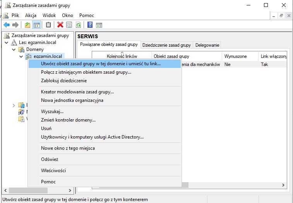Viewport: 293px width, 203px height.
Task: Switch to the Delegowanie tab
Action: point(207,45)
